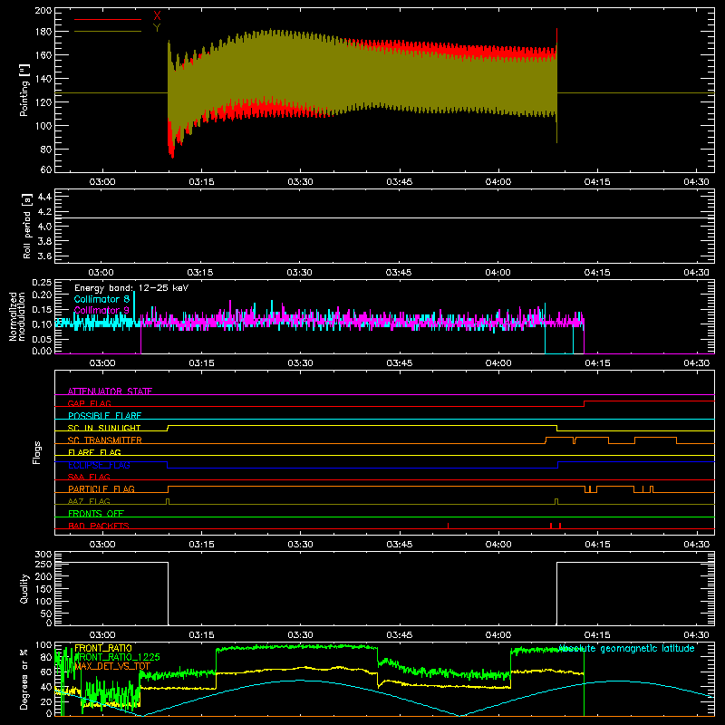Click the yellow FRONT_RATIO legend label

click(103, 648)
